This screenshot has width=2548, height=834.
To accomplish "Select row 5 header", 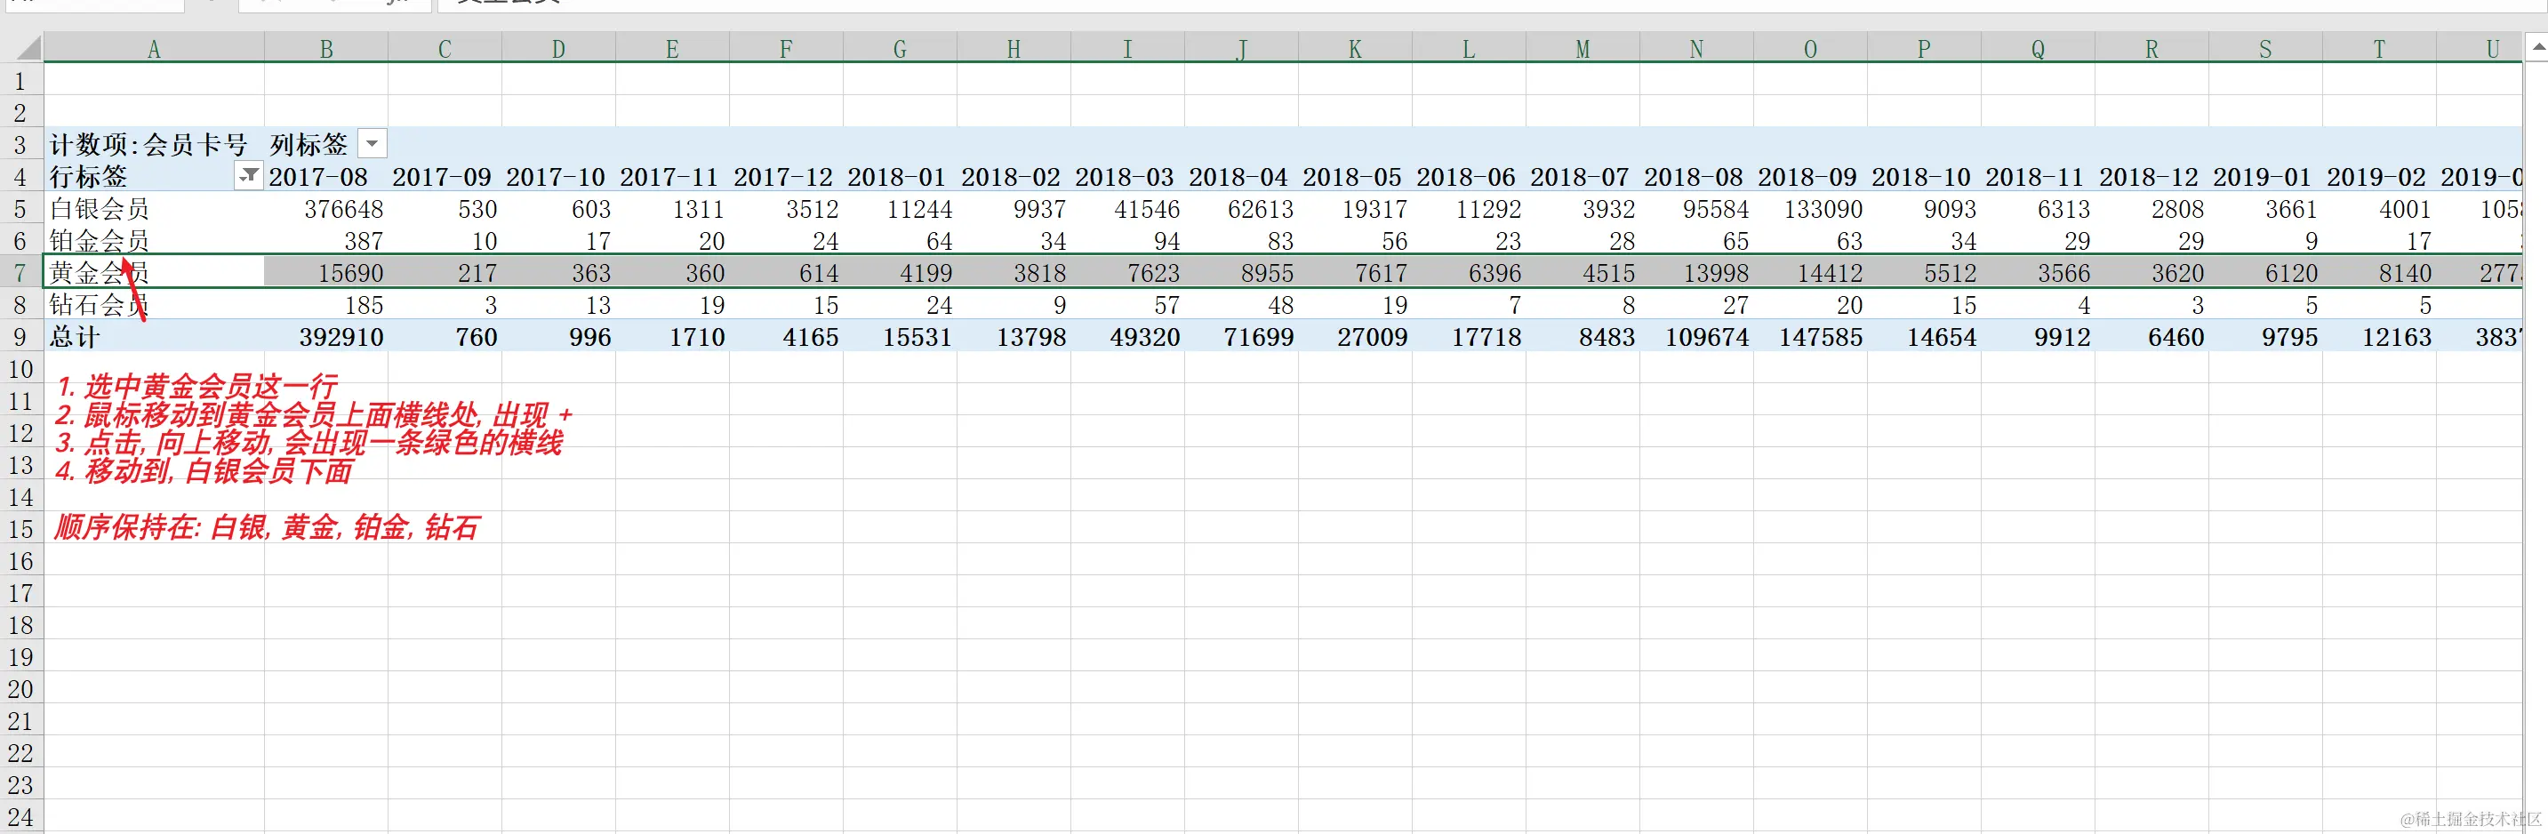I will tap(20, 209).
